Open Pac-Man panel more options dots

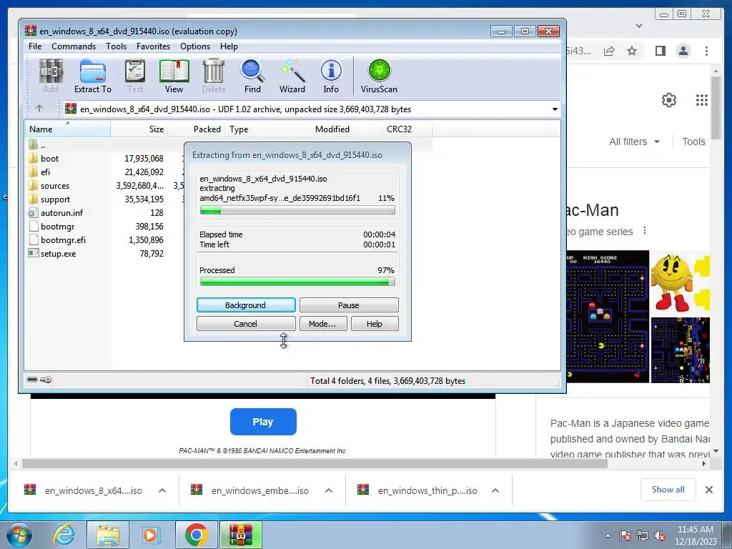(x=645, y=231)
